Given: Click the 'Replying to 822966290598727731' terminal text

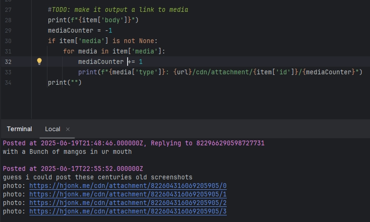Looking at the screenshot, I should tap(208, 143).
